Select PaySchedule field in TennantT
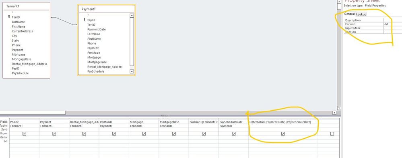Screen dimensions: 402x158 [20, 73]
